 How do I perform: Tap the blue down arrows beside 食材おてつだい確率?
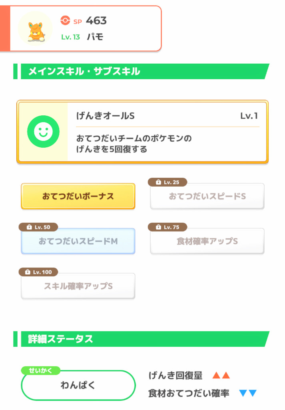click(x=248, y=393)
